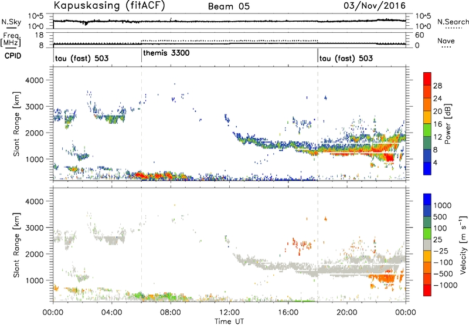Click the Nave legend label
Viewport: 469px width, 325px height.
tap(446, 41)
